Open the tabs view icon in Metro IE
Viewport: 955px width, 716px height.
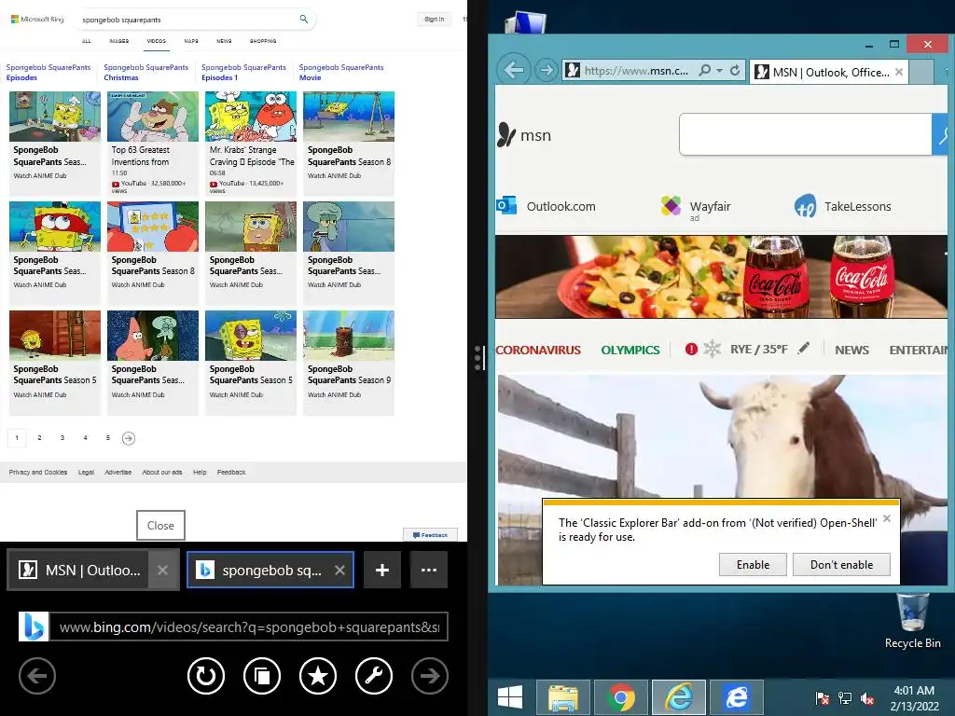click(262, 676)
